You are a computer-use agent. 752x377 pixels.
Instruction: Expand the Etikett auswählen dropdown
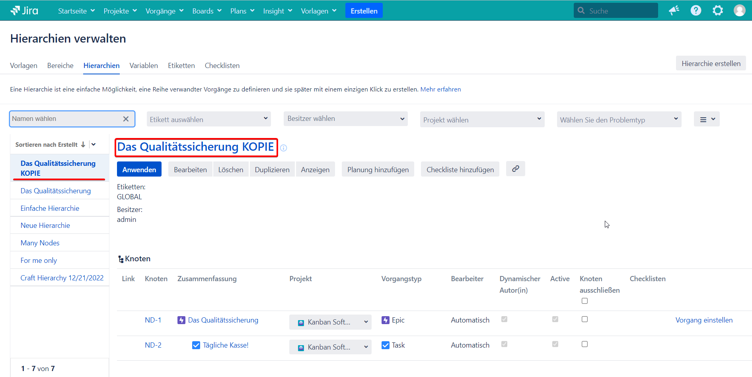click(x=208, y=119)
